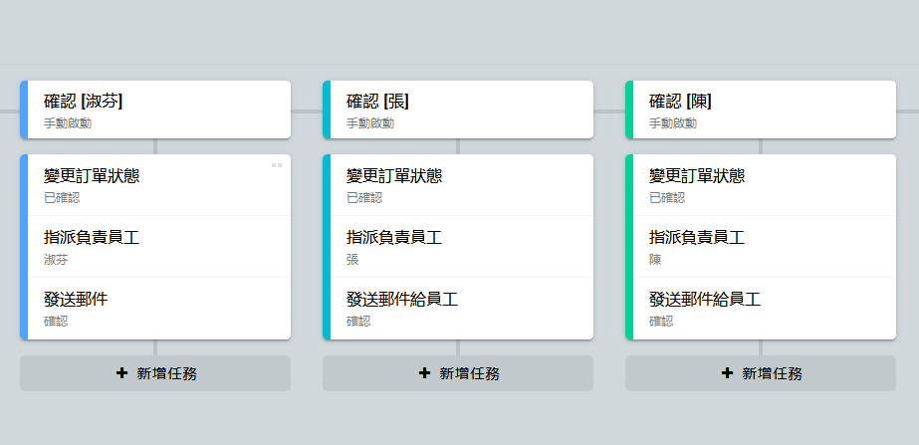Add a new task in the 陳 column

tap(761, 373)
